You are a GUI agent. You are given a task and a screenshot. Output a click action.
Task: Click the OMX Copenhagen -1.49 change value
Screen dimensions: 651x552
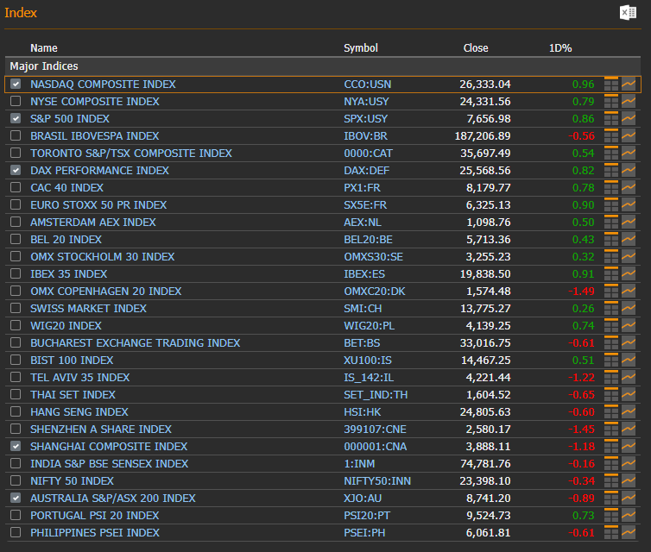pyautogui.click(x=581, y=292)
